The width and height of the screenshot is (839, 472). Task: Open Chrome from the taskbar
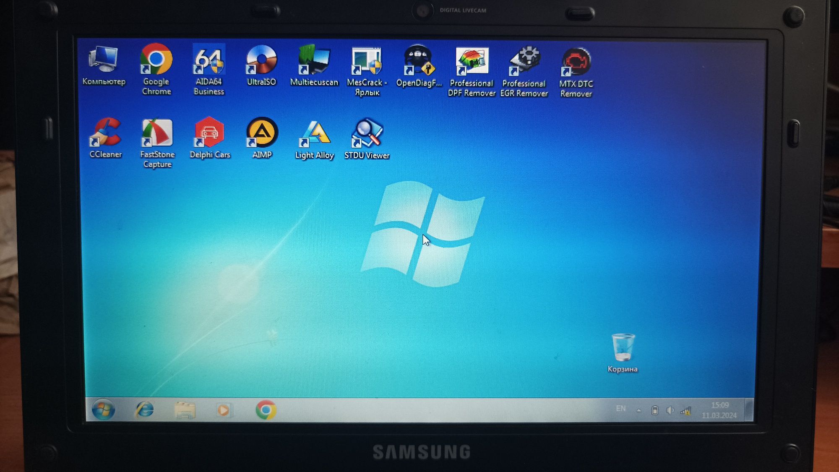[x=266, y=410]
